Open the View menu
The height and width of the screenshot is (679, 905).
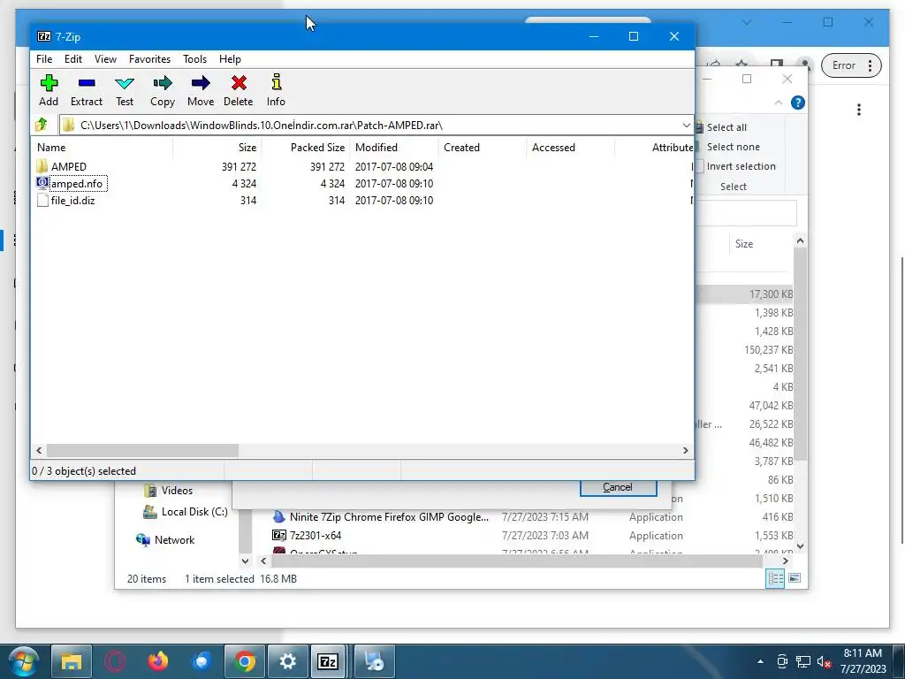pyautogui.click(x=105, y=59)
